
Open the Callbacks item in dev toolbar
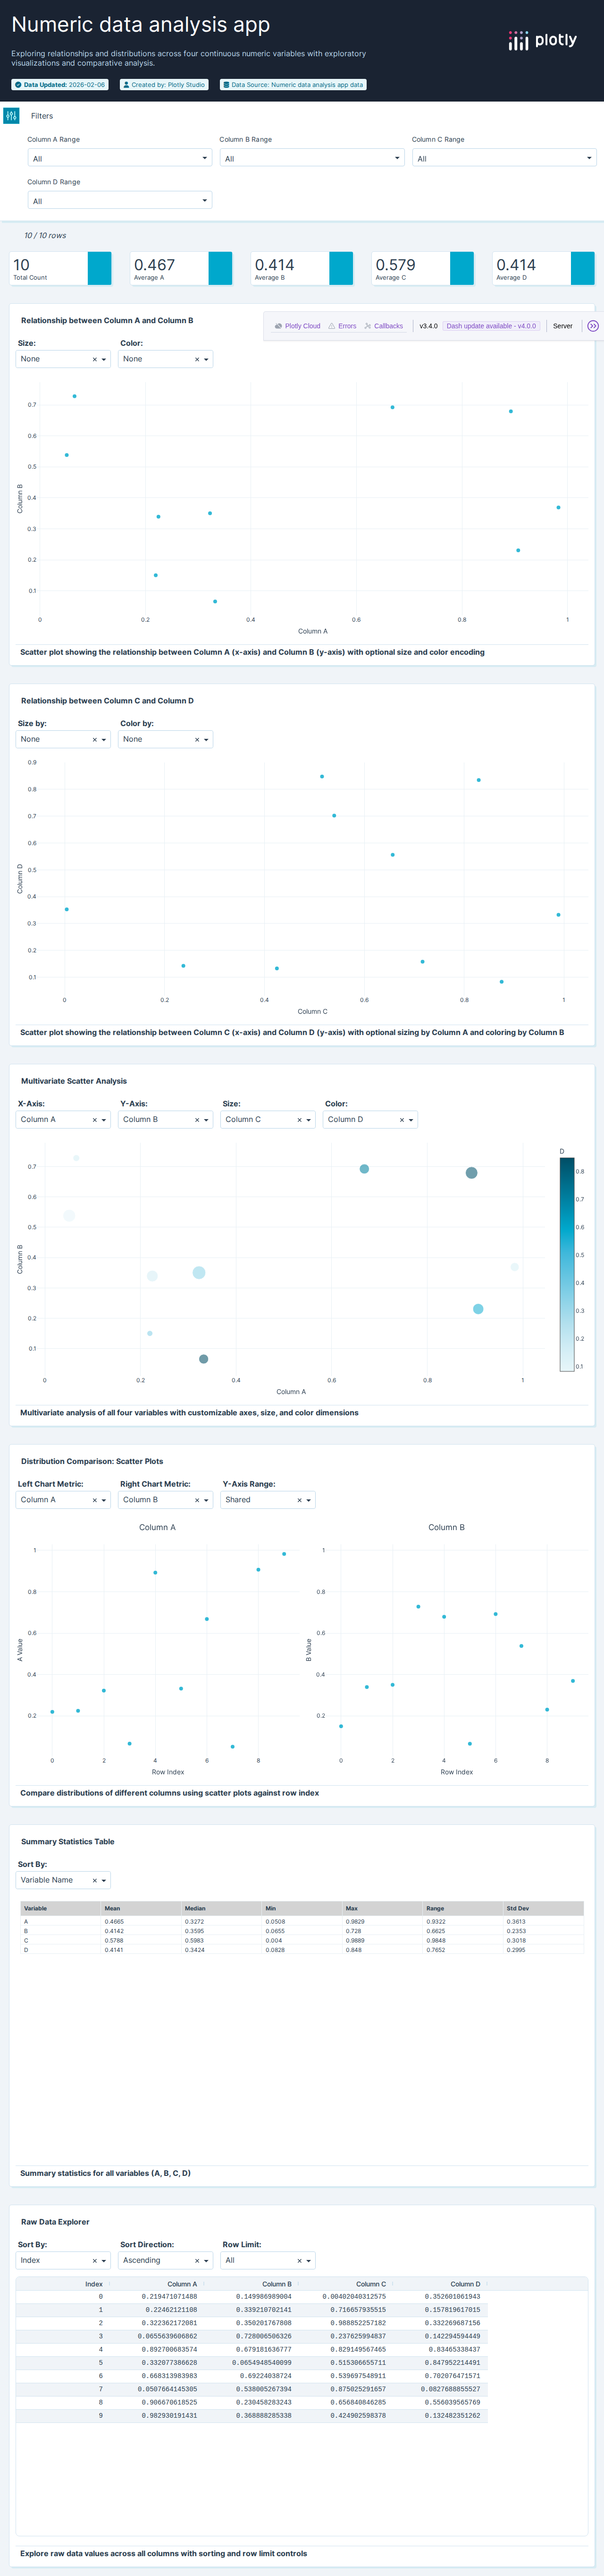(x=383, y=326)
